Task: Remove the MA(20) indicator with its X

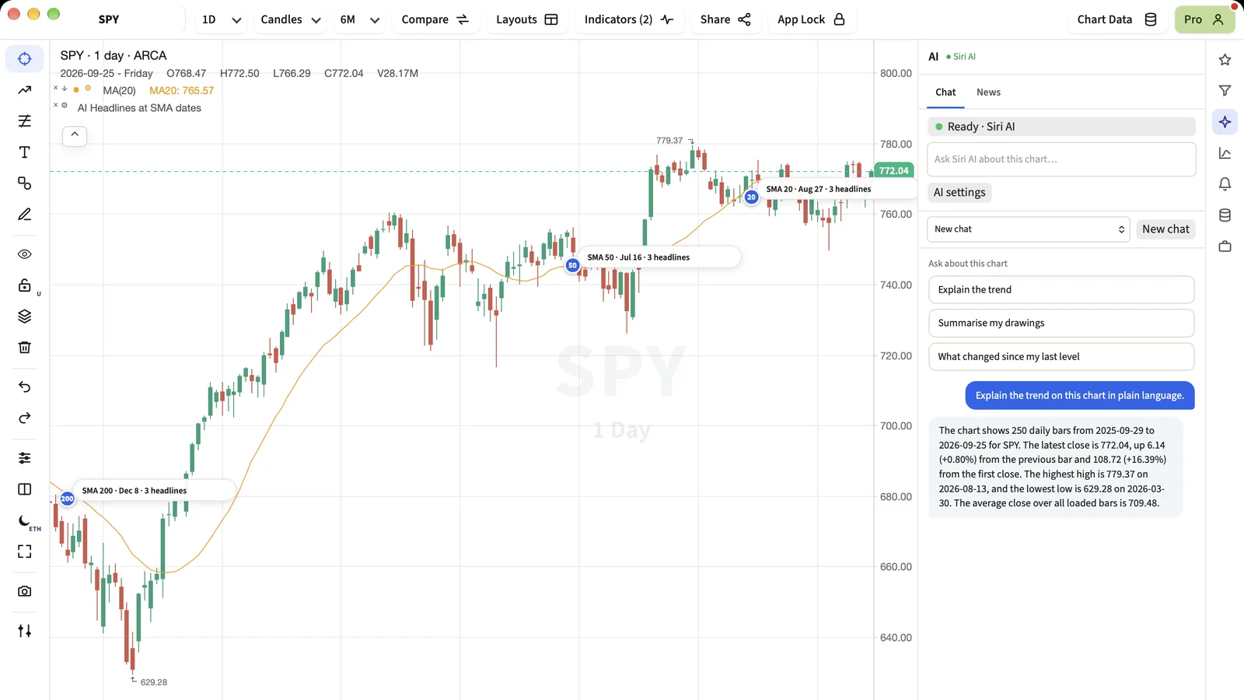Action: (55, 89)
